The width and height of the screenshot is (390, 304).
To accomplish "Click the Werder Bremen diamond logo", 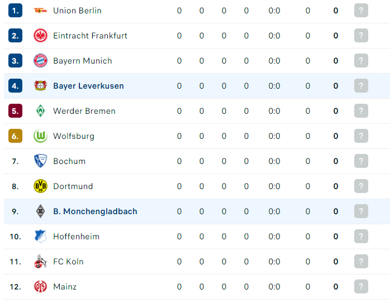I will (x=40, y=111).
